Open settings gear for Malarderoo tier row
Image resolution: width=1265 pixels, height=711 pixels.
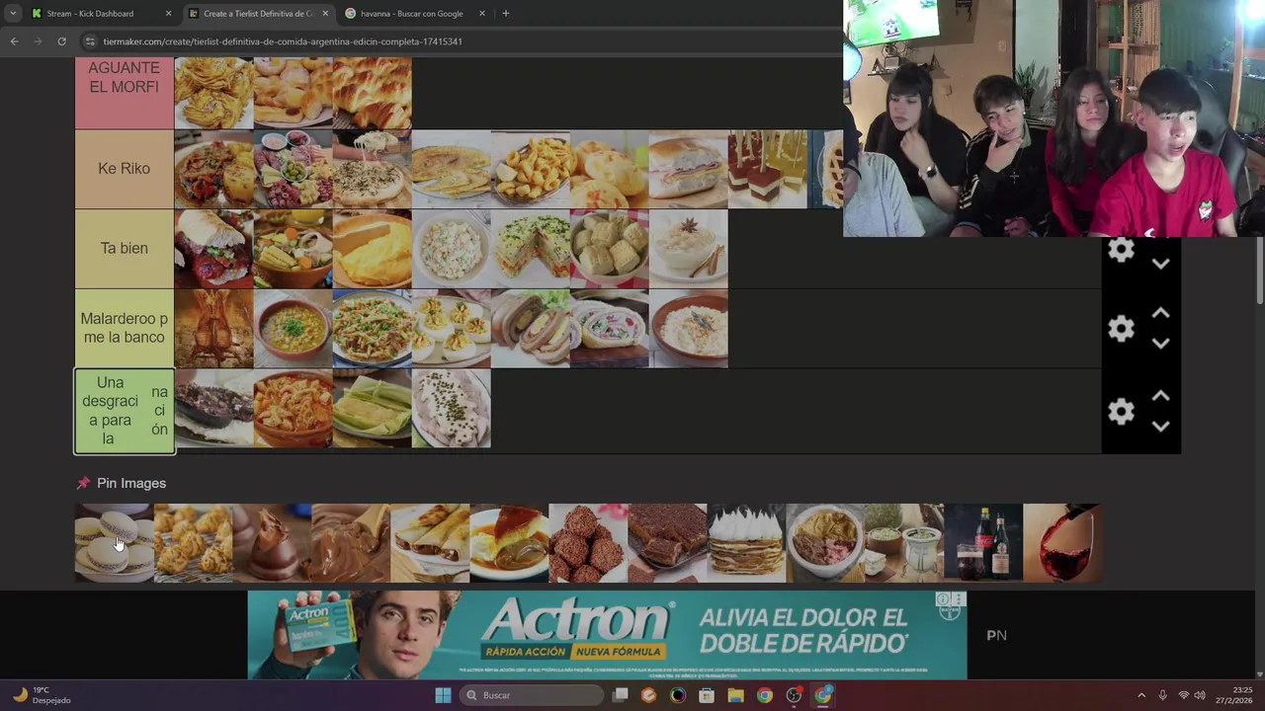click(x=1121, y=329)
